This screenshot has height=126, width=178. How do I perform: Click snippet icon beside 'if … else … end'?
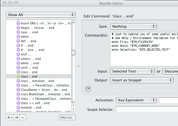tap(18, 50)
